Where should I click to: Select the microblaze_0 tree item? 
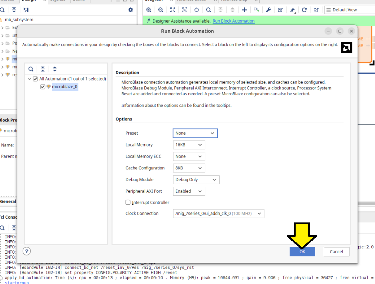click(65, 87)
